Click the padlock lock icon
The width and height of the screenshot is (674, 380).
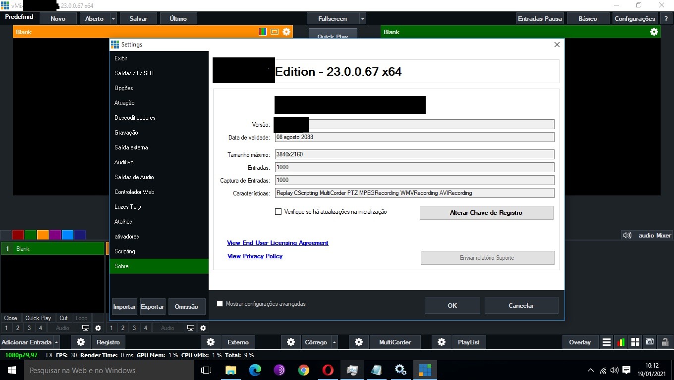click(664, 342)
